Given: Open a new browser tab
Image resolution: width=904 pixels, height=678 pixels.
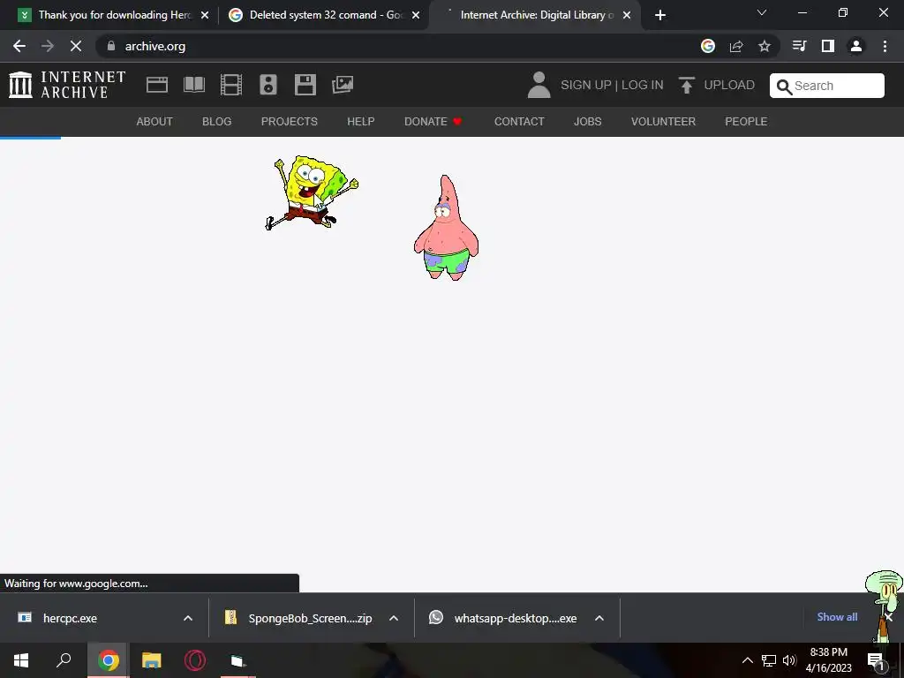Looking at the screenshot, I should click(x=660, y=15).
